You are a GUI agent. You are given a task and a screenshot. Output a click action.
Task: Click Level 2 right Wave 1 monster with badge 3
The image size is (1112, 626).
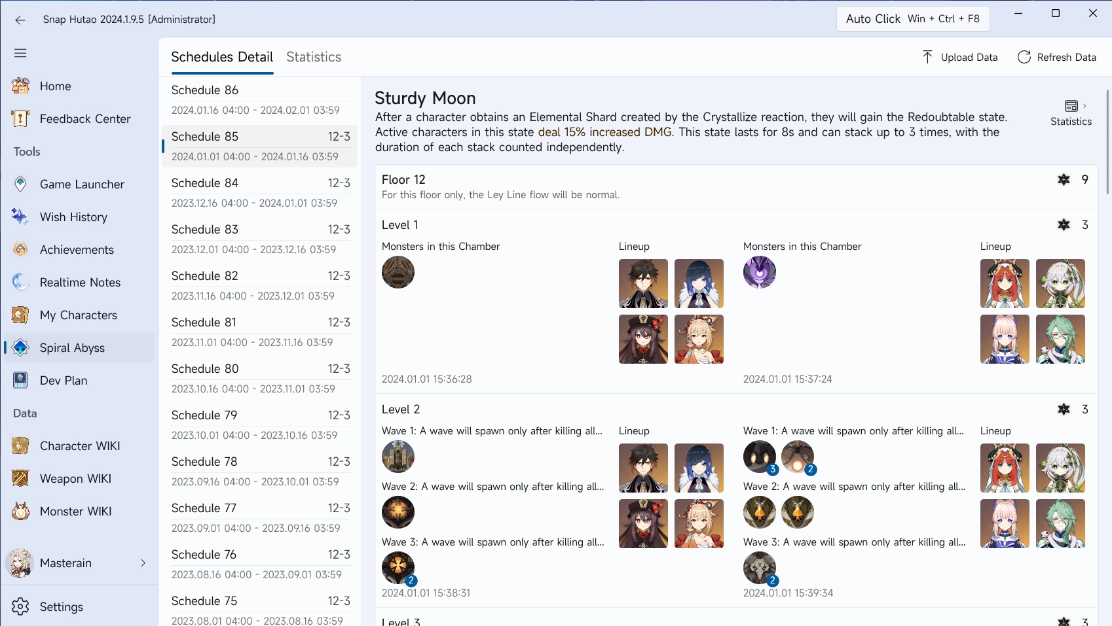point(760,457)
